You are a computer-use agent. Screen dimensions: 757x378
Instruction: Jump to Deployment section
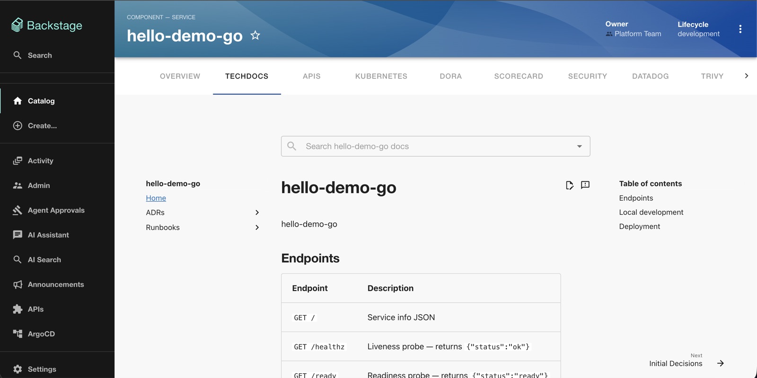(639, 227)
